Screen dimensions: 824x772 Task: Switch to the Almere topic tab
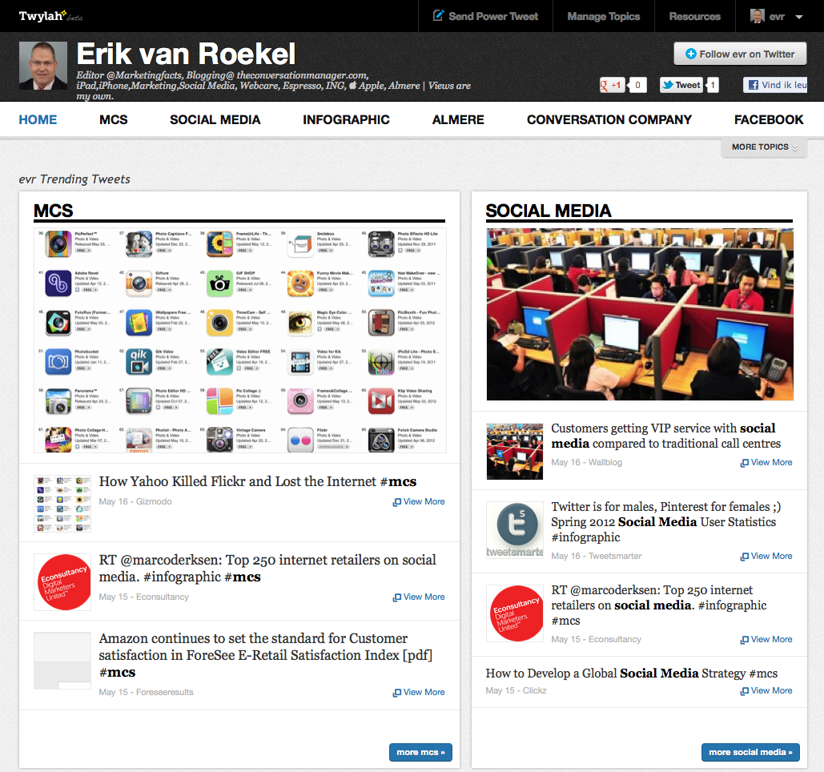458,119
